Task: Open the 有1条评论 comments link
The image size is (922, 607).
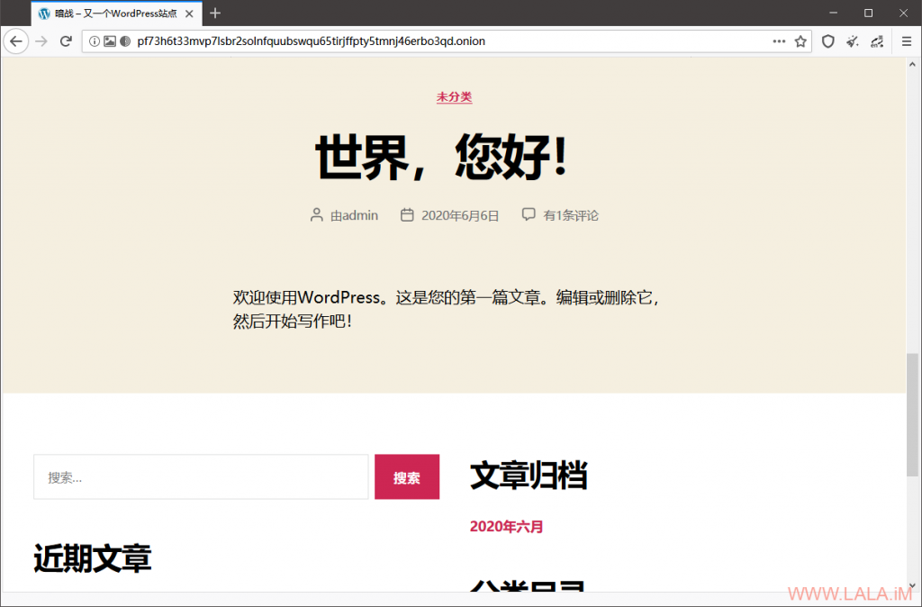Action: (x=571, y=215)
